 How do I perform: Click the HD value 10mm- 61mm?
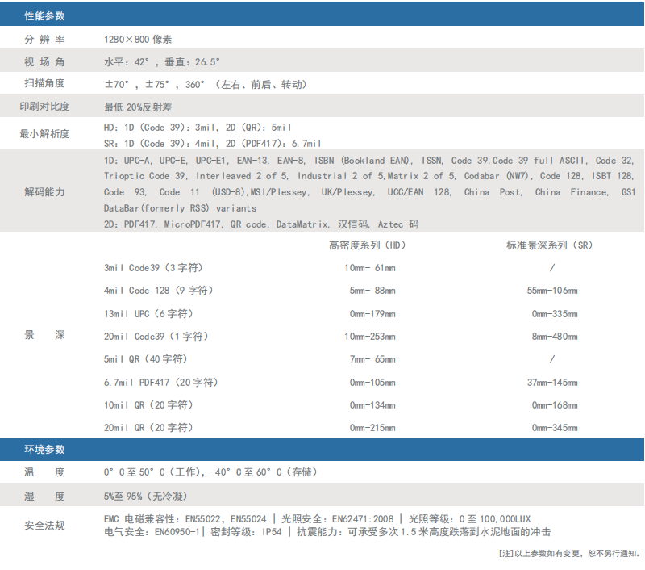click(370, 268)
